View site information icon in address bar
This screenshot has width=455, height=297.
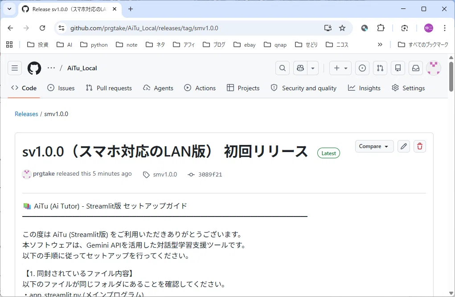[61, 28]
